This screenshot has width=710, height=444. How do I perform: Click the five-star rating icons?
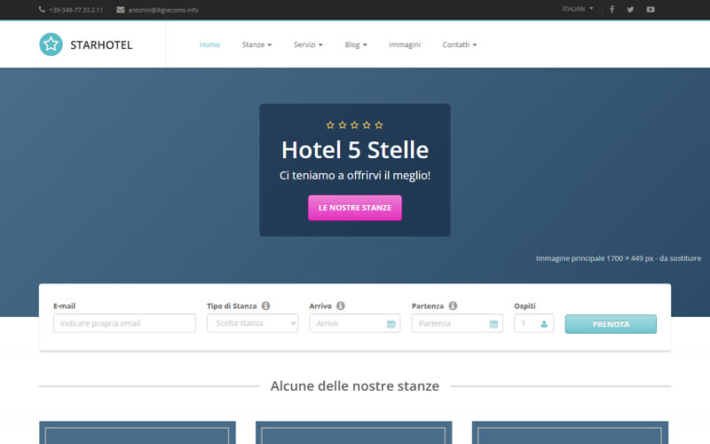tap(354, 125)
